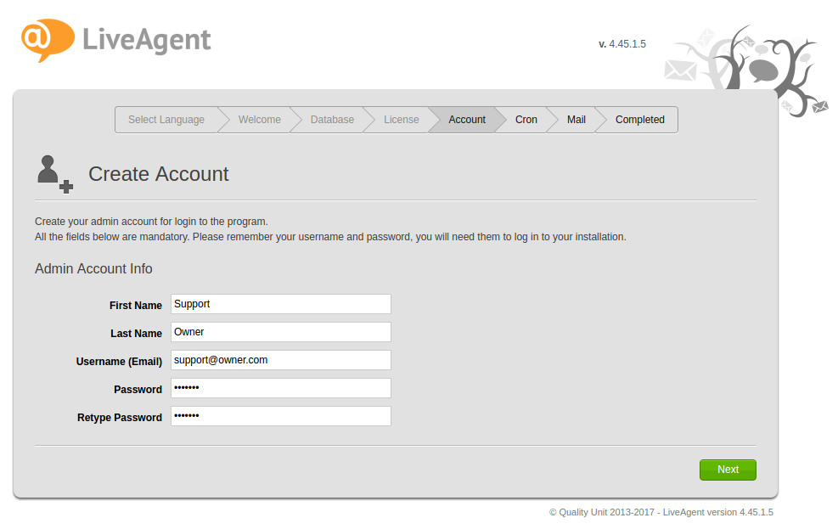Switch to the Database step
Image resolution: width=838 pixels, height=529 pixels.
point(332,120)
